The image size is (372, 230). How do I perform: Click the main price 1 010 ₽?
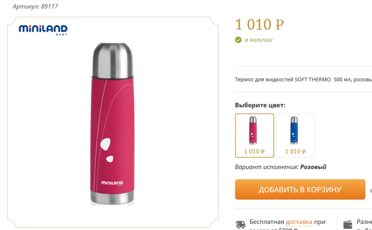pos(259,25)
